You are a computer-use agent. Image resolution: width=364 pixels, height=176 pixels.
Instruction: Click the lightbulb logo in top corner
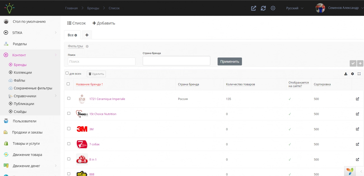(9, 8)
